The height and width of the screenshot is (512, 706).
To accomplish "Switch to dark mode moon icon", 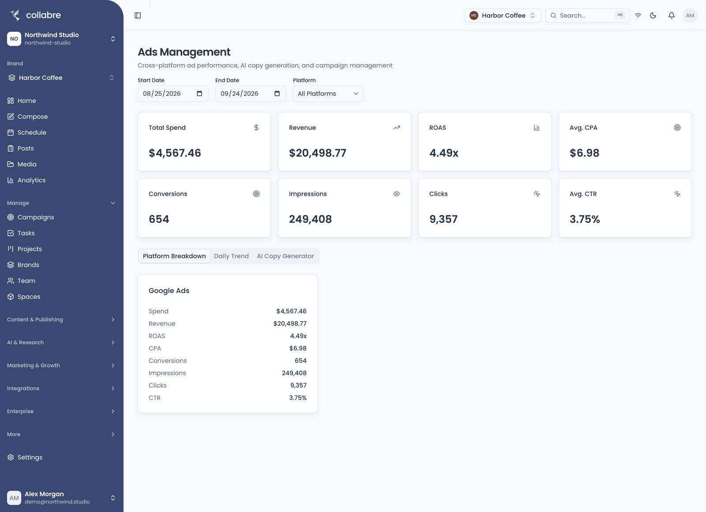I will [x=653, y=15].
